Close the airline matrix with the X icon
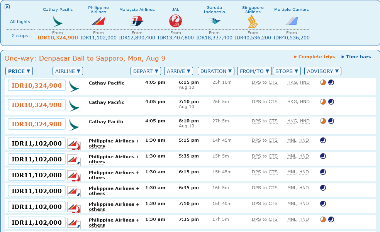The width and height of the screenshot is (380, 232). tap(7, 7)
